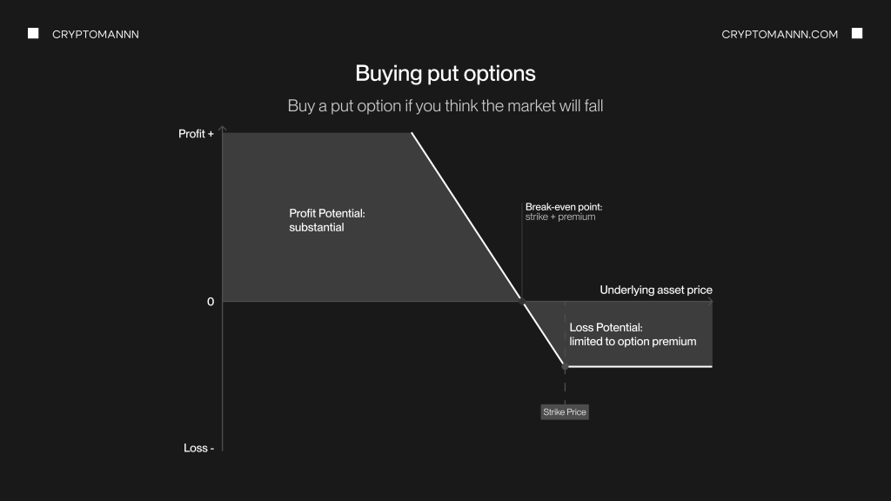Click the white square logo beside CRYPTOMANNN
The height and width of the screenshot is (501, 891).
point(33,34)
